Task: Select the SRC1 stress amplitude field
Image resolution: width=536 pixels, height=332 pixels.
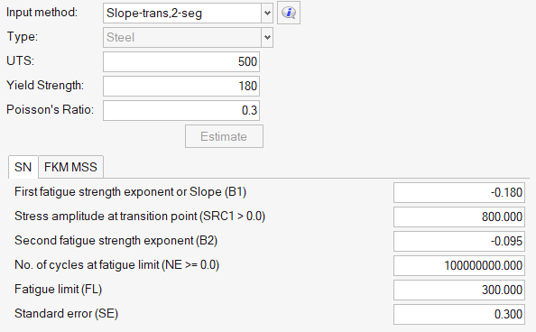Action: (459, 217)
